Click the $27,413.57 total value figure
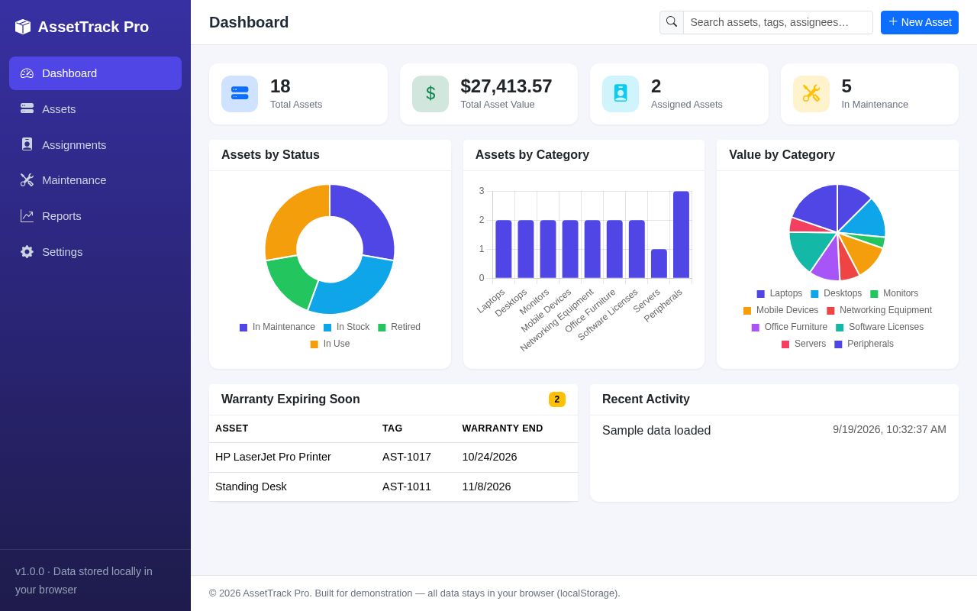Image resolution: width=977 pixels, height=611 pixels. click(x=506, y=86)
